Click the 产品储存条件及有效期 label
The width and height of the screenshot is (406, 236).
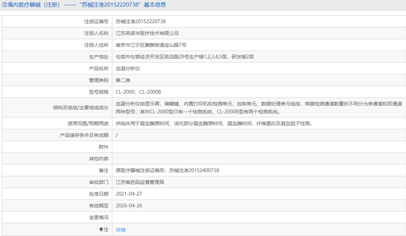click(84, 135)
